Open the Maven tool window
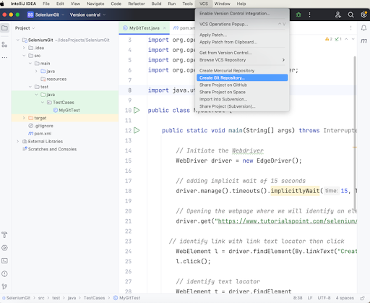Screen dimensions: 370x303 [x=363, y=41]
